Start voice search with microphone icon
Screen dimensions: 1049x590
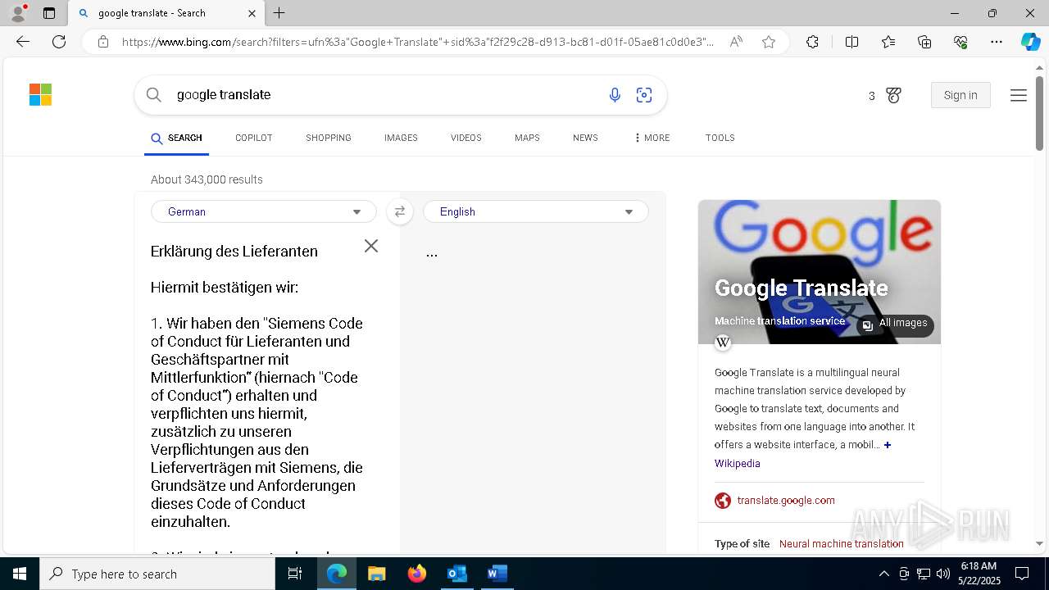pyautogui.click(x=615, y=95)
